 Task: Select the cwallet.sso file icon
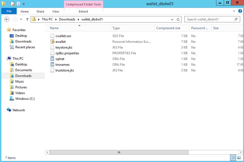pyautogui.click(x=52, y=36)
